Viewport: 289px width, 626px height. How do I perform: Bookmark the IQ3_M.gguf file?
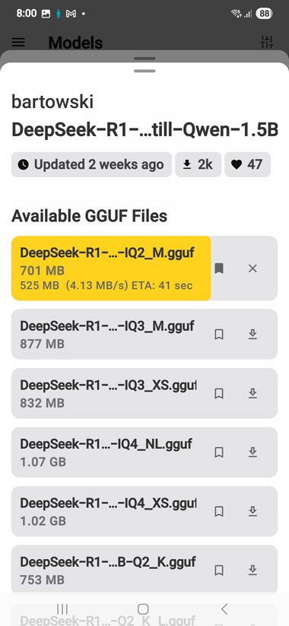pos(219,335)
